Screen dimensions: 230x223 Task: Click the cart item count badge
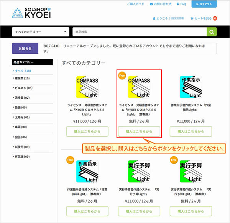click(215, 18)
